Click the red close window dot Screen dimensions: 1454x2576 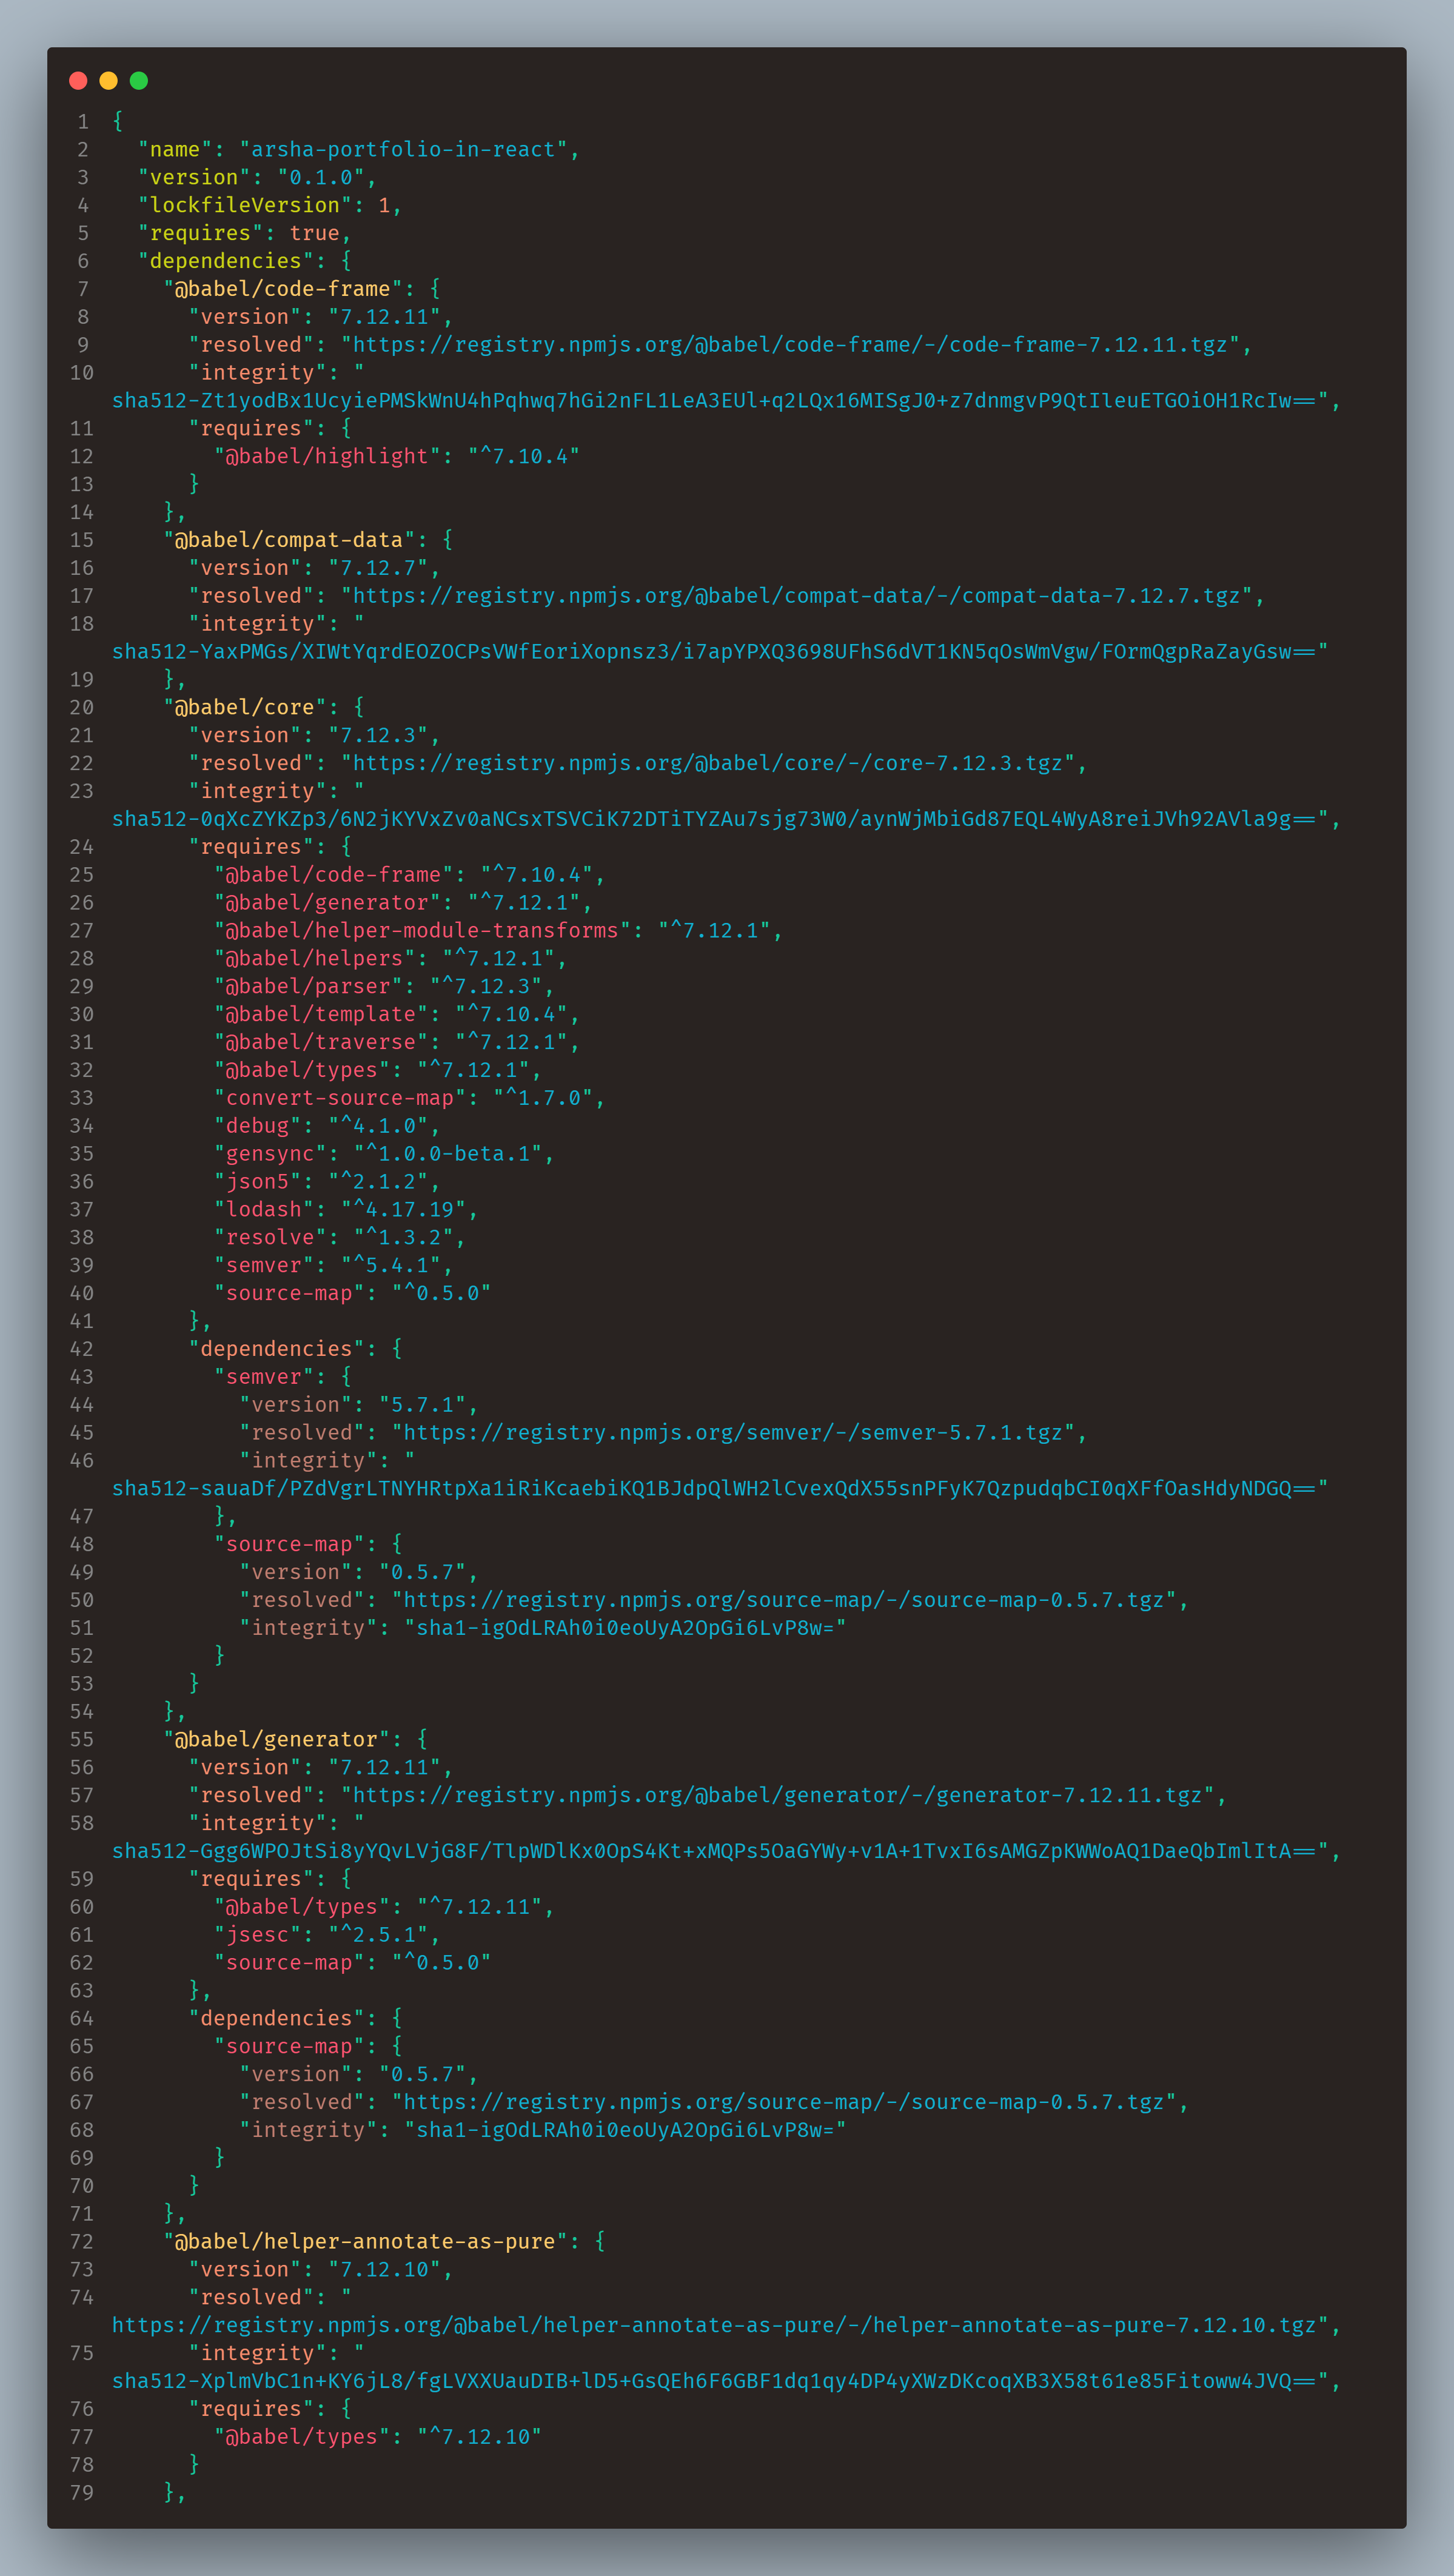pos(78,81)
